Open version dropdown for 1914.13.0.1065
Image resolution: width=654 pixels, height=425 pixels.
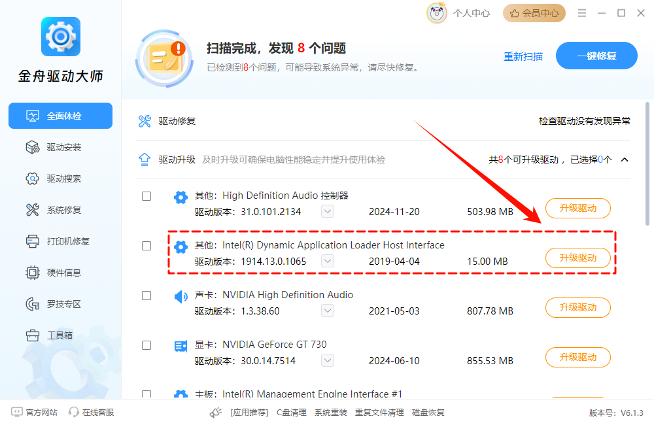328,261
